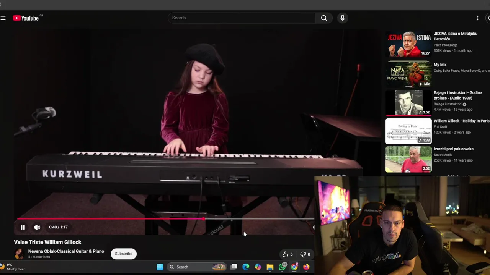Viewport: 490px width, 275px height.
Task: Open Izraziti pad polucoveka title
Action: click(x=454, y=149)
